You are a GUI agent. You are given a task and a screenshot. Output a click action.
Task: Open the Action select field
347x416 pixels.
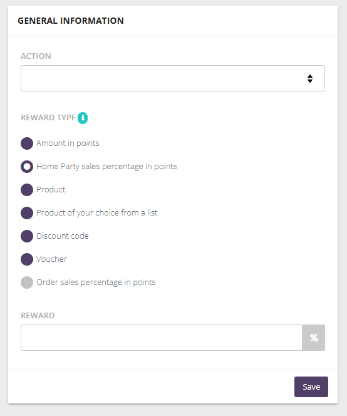pos(173,78)
